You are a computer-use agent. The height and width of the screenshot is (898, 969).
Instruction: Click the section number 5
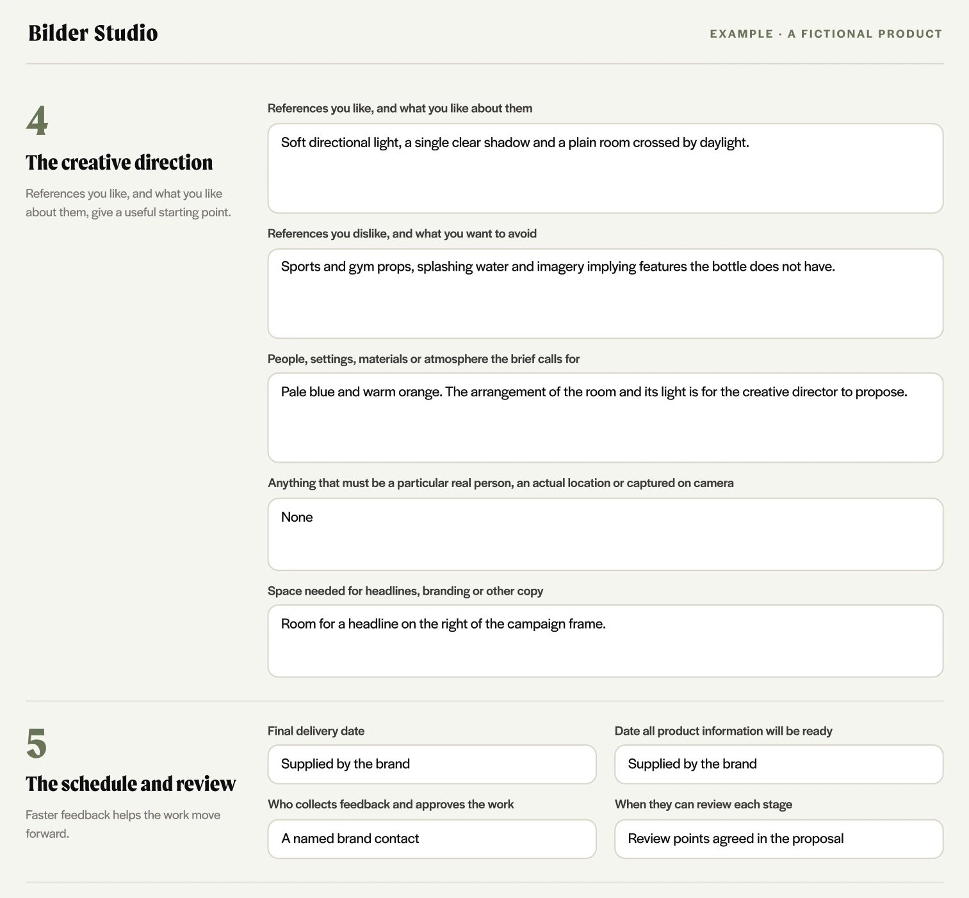point(37,743)
